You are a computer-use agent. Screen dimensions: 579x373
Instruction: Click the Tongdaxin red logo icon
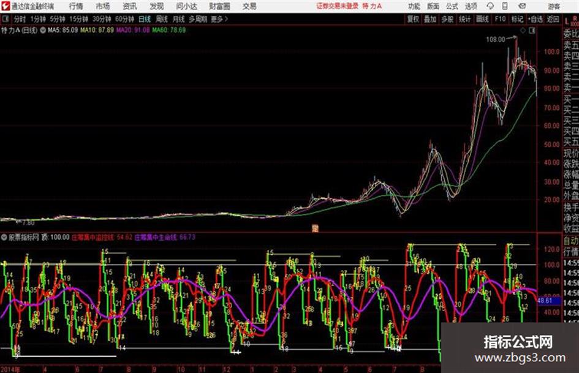pyautogui.click(x=6, y=6)
